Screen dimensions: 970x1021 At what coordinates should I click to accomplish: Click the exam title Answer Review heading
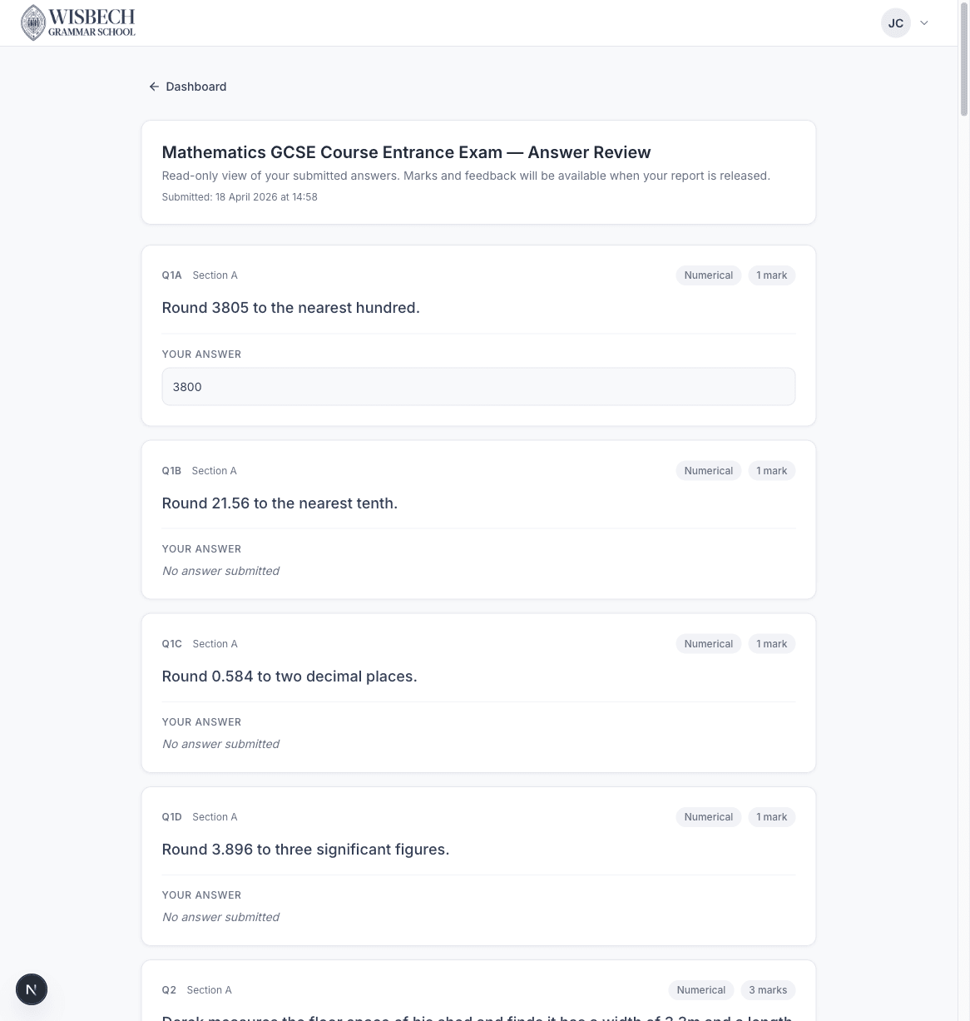click(407, 152)
